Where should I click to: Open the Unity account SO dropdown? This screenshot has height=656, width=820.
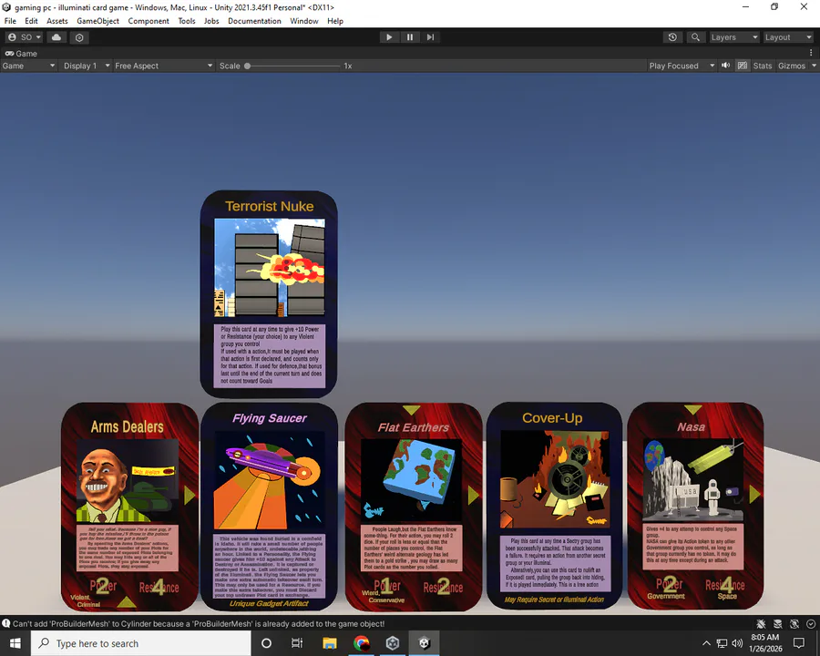[x=25, y=37]
